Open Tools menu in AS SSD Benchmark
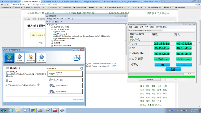201x113 pixels. [147, 27]
